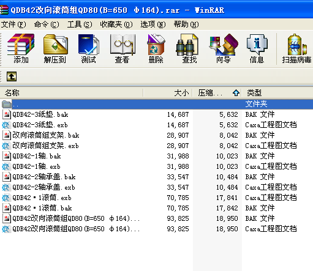This screenshot has width=313, height=271.
Task: Open the 选项(N) menu
Action: pyautogui.click(x=153, y=24)
